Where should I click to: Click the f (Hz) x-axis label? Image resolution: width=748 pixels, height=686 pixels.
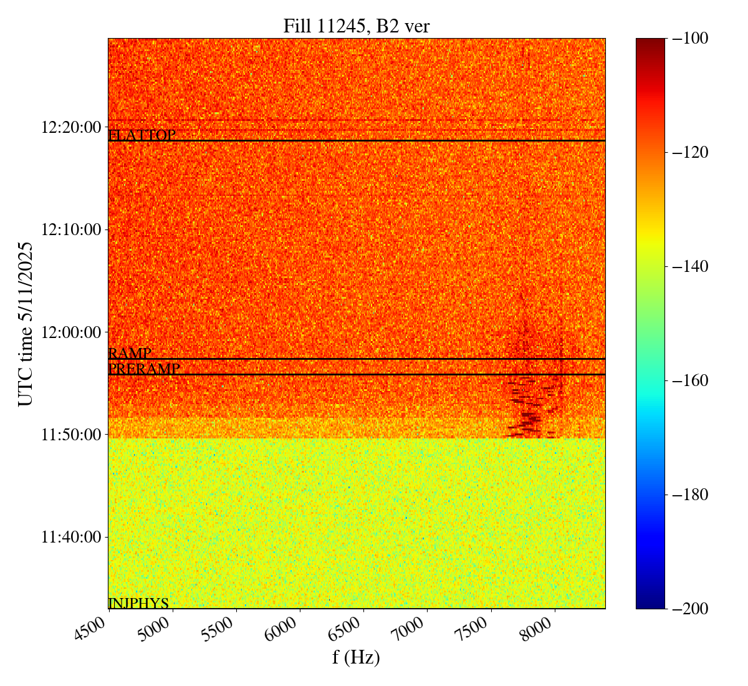coord(356,657)
